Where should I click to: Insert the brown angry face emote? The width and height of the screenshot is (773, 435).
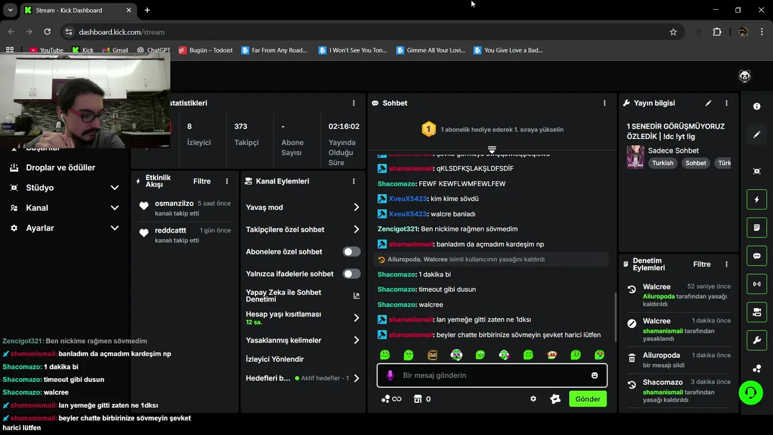coord(432,355)
